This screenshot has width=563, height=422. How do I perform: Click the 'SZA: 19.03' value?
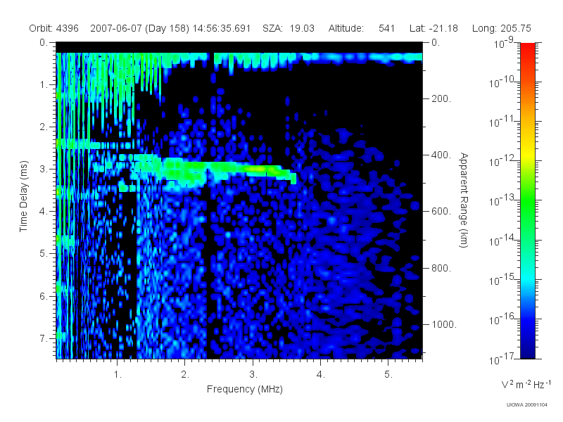[x=289, y=28]
